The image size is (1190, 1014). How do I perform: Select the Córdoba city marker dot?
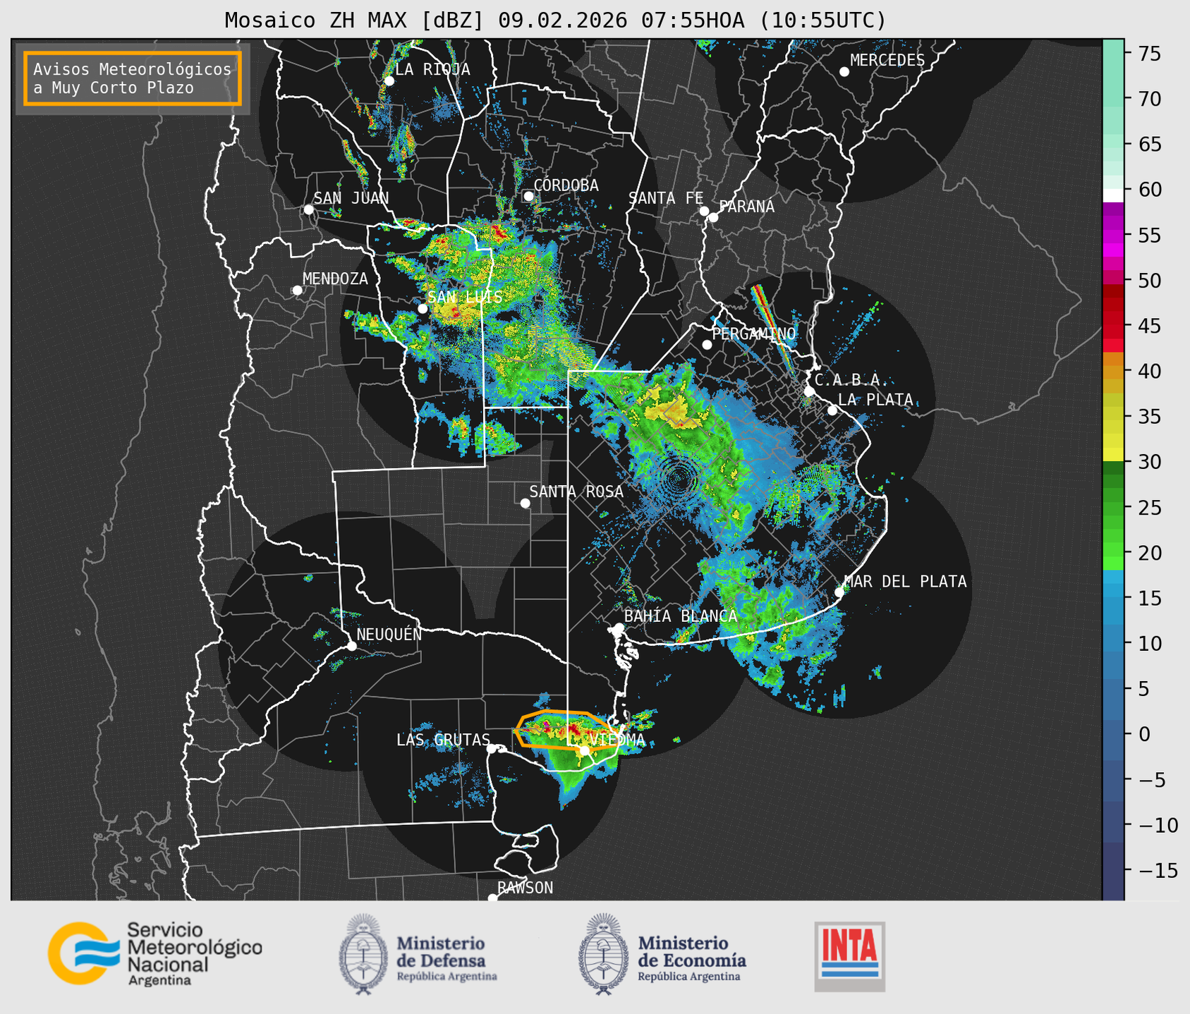tap(528, 196)
